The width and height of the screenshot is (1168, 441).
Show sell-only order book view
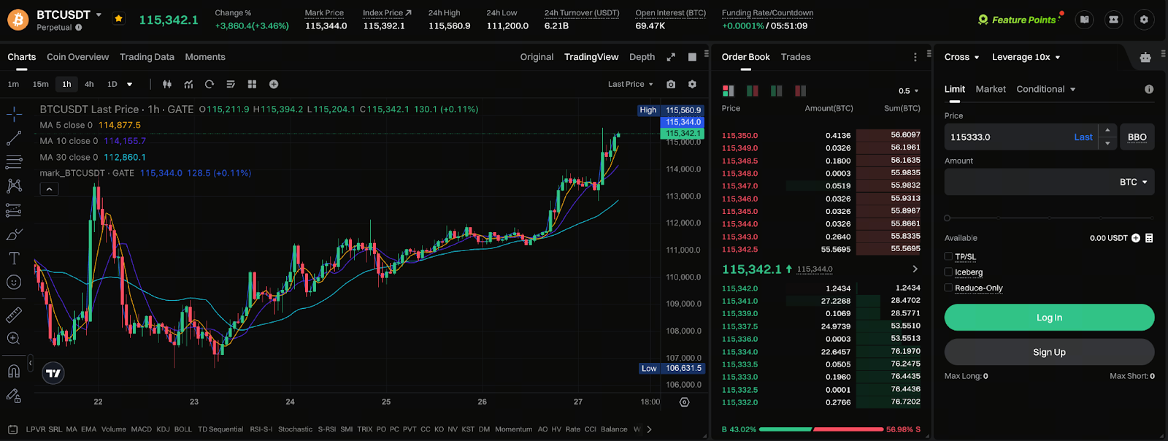(801, 91)
